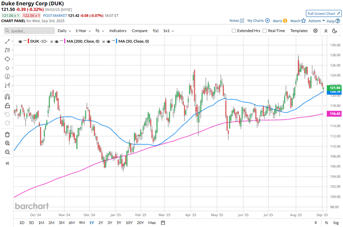Choose the numbered circle annotation tool

tap(7, 77)
